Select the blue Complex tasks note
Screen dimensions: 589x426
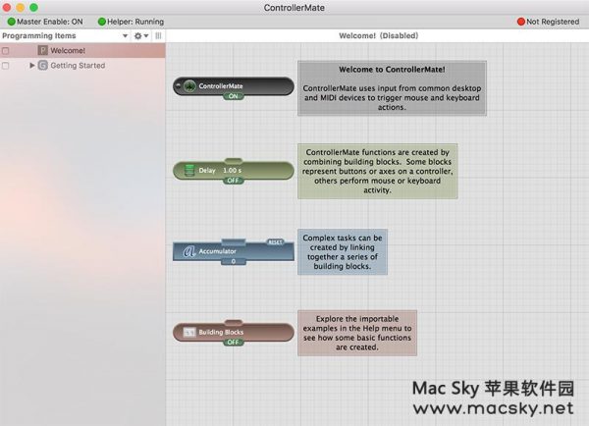coord(343,252)
